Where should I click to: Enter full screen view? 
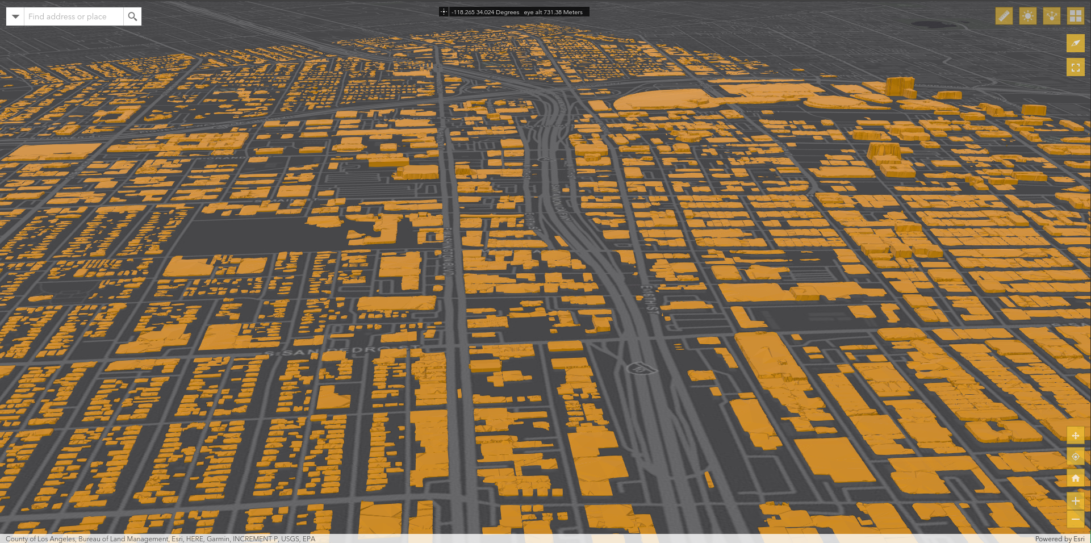1076,68
